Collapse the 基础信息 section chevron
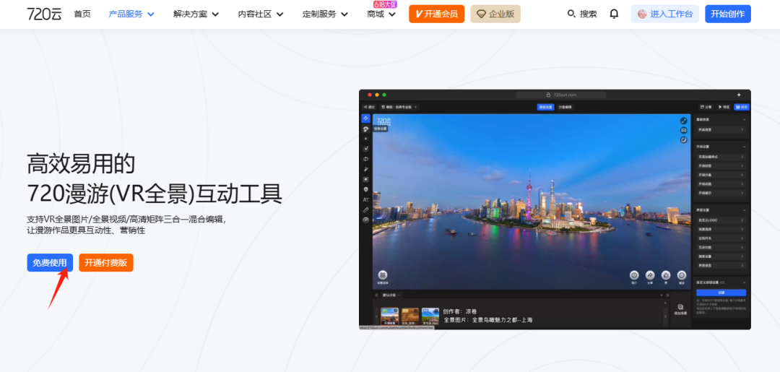The image size is (780, 372). [x=744, y=120]
